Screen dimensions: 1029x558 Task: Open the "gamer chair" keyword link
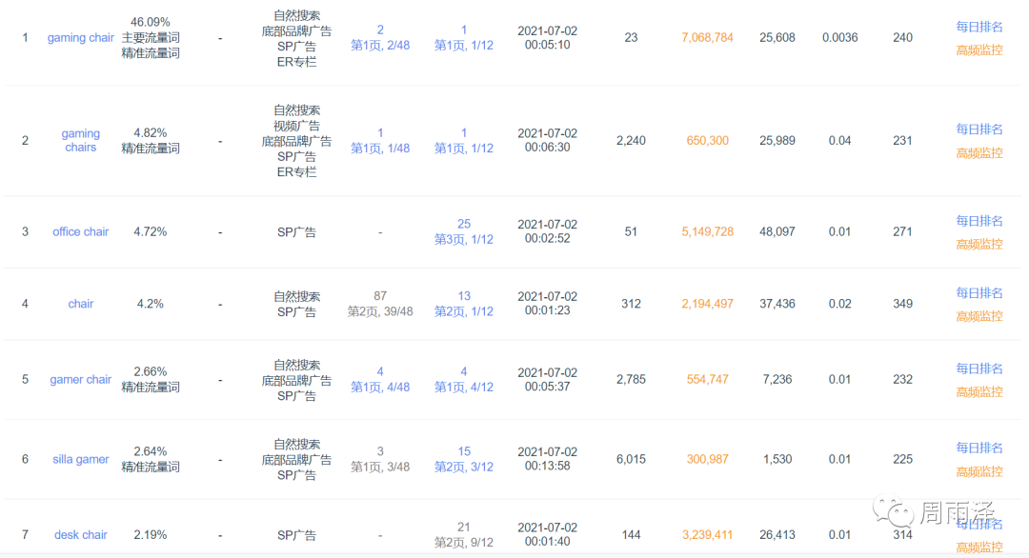pos(81,379)
